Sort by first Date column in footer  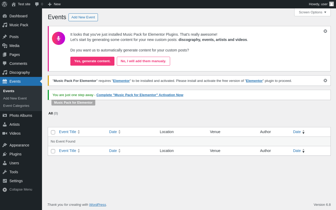point(115,151)
